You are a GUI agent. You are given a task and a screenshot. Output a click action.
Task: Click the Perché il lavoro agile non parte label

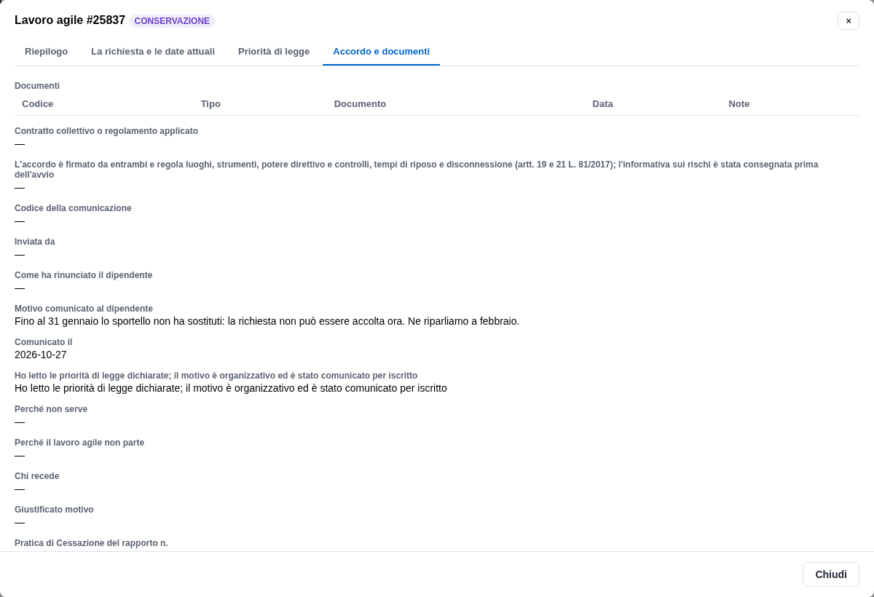click(x=79, y=443)
